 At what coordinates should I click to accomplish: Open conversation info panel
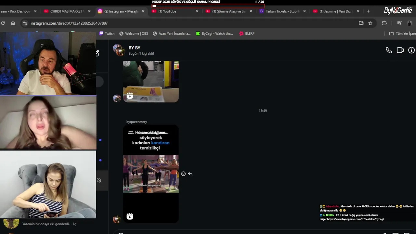point(411,50)
